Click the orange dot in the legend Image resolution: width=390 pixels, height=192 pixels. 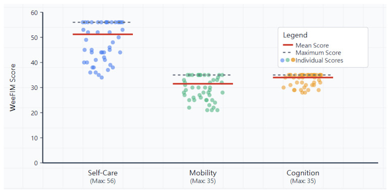point(293,60)
